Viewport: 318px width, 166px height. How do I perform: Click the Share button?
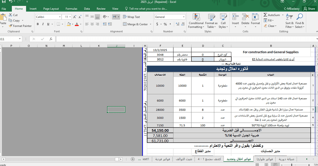309,9
